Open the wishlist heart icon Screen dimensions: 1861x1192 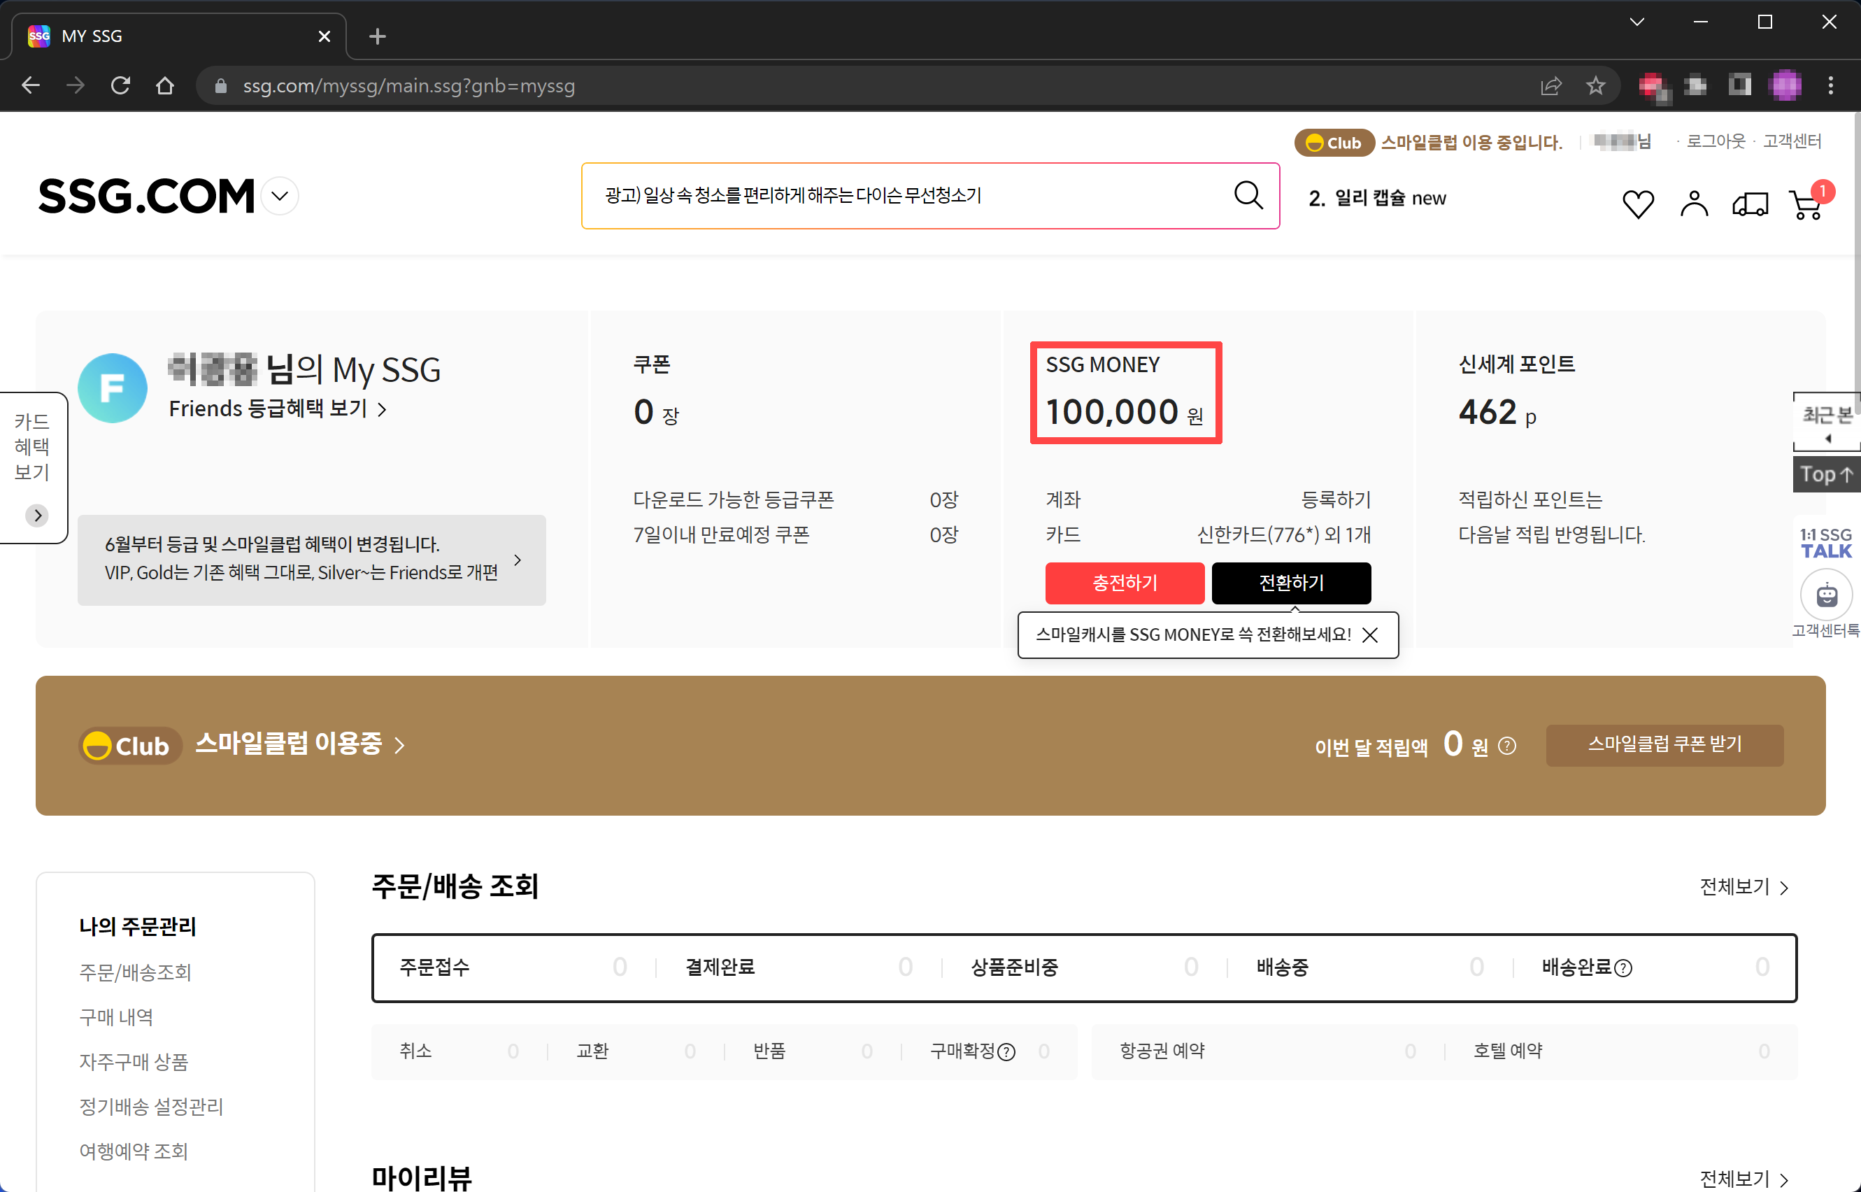pyautogui.click(x=1637, y=204)
